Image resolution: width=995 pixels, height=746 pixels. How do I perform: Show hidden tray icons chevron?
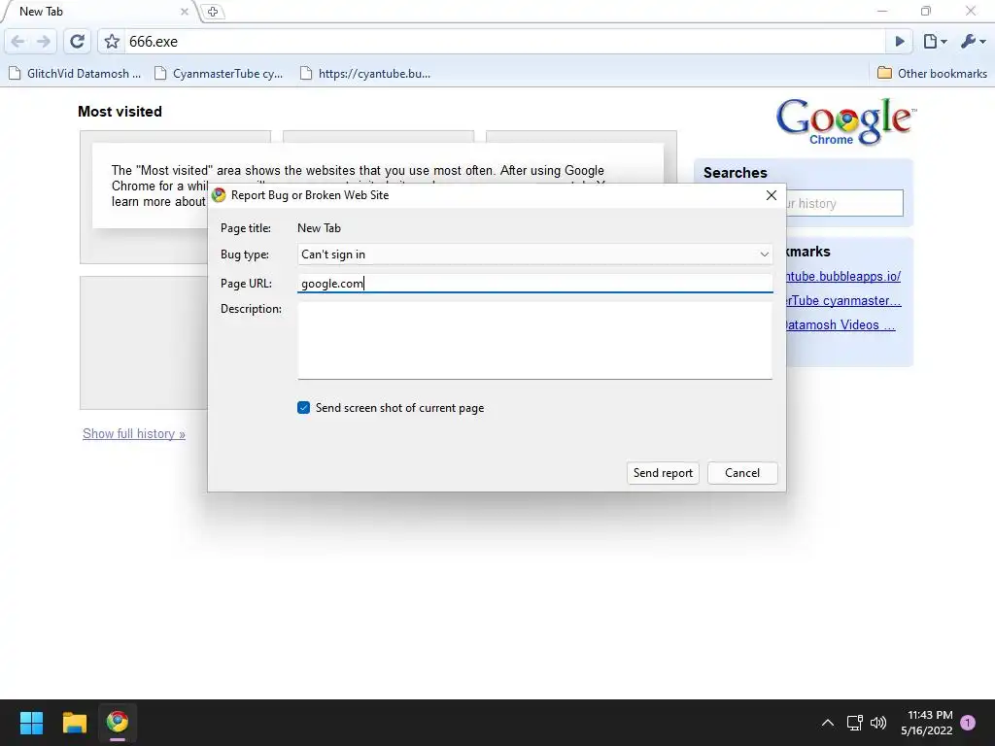[828, 723]
